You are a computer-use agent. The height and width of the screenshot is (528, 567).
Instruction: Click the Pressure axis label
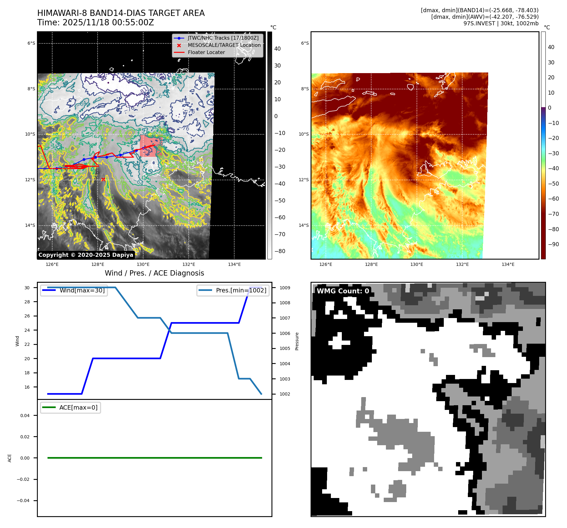coord(297,341)
